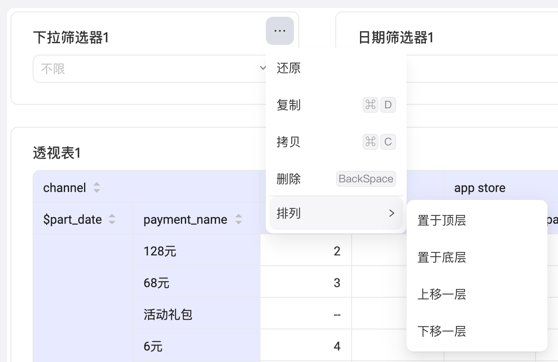The height and width of the screenshot is (362, 558).
Task: Choose 上移一层 in the submenu
Action: [477, 295]
